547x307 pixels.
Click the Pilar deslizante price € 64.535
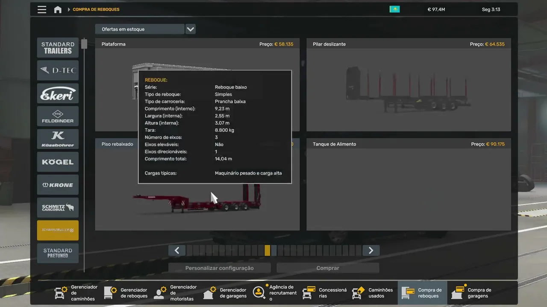point(495,44)
